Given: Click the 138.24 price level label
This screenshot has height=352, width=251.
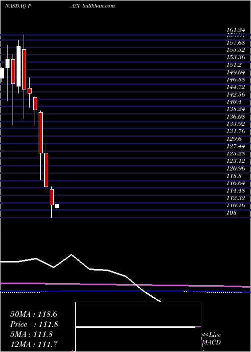Looking at the screenshot, I should (235, 109).
